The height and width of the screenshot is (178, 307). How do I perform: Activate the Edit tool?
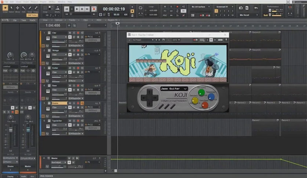pos(24,8)
